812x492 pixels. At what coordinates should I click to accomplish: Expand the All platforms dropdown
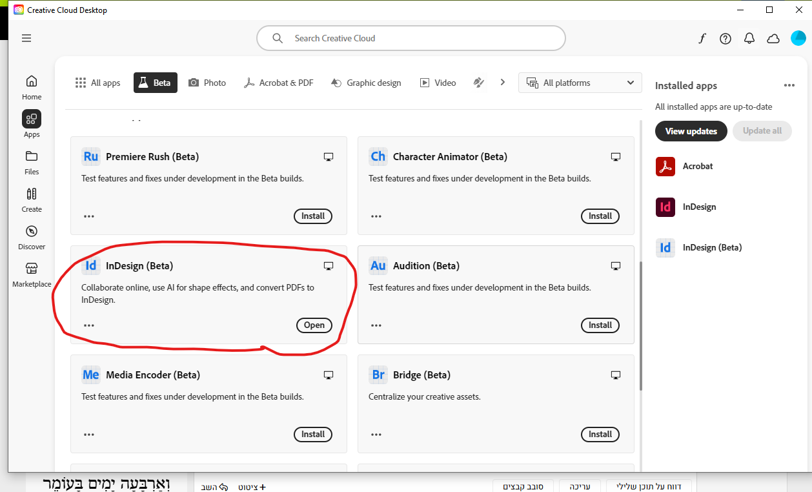pyautogui.click(x=580, y=83)
